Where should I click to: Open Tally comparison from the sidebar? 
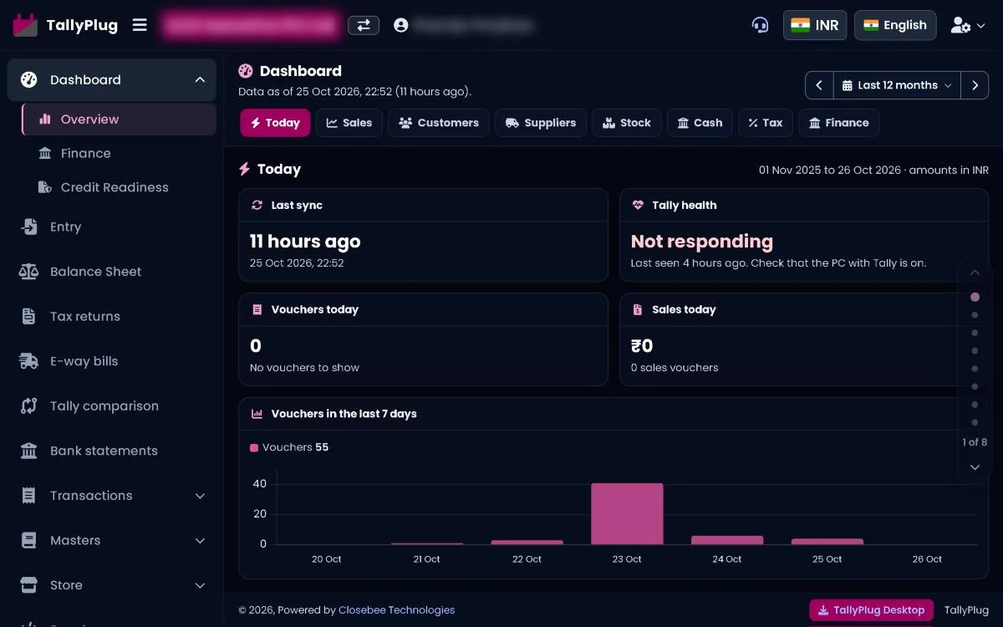[x=111, y=406]
